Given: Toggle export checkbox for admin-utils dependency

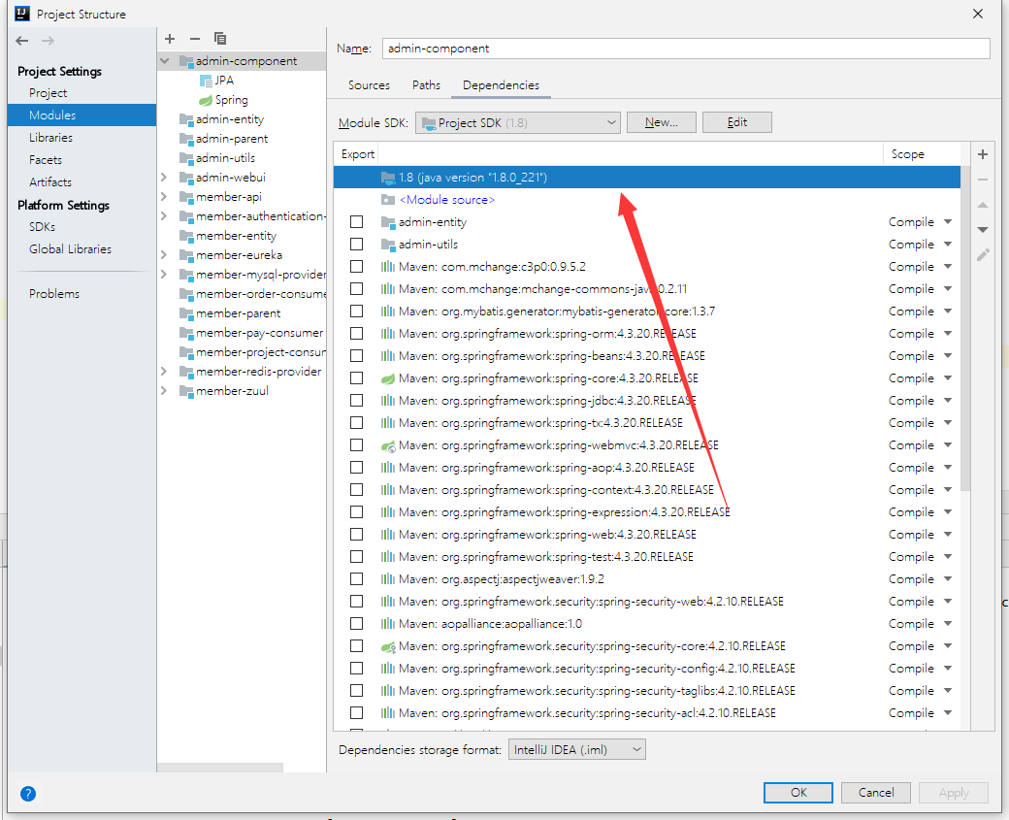Looking at the screenshot, I should [356, 245].
